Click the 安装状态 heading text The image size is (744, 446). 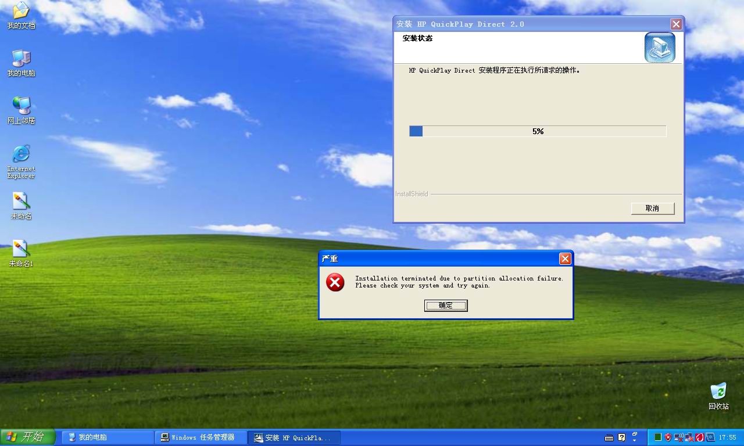pos(417,38)
